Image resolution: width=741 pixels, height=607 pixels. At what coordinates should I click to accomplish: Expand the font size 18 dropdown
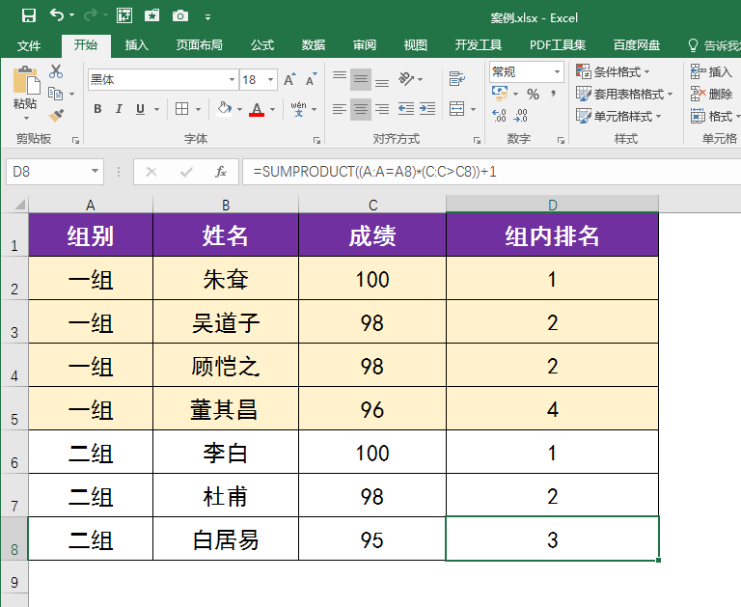click(x=271, y=79)
